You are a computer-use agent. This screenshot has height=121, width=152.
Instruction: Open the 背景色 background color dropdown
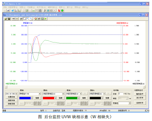(x=125, y=103)
